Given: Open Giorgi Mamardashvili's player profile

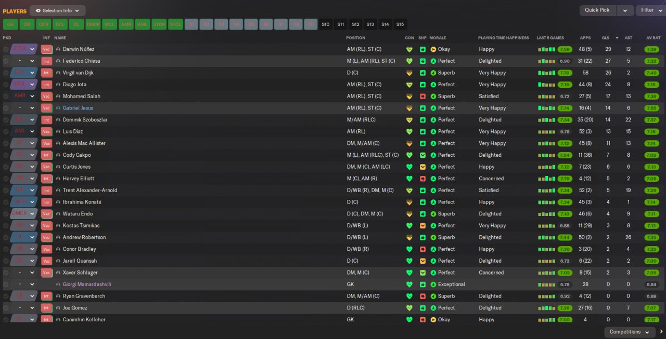Looking at the screenshot, I should [87, 284].
